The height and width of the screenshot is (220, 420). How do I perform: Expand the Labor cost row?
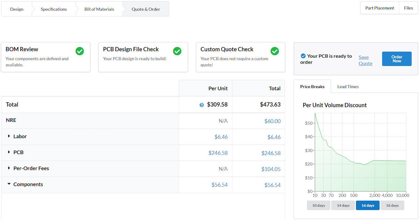pyautogui.click(x=9, y=136)
